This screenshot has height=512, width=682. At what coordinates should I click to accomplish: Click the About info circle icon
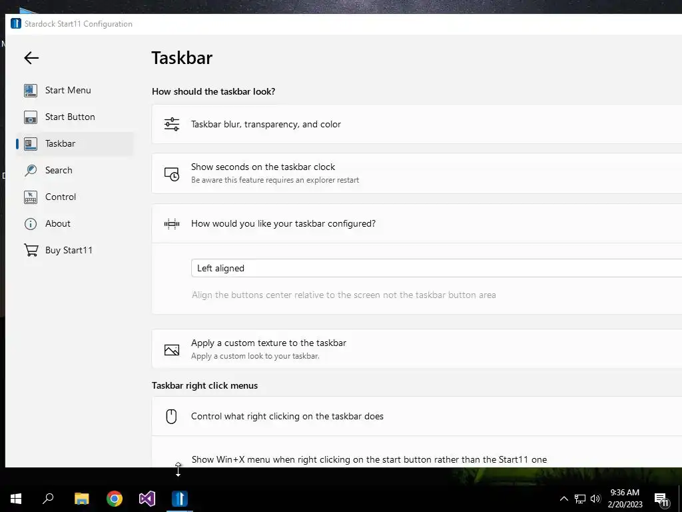pos(31,224)
